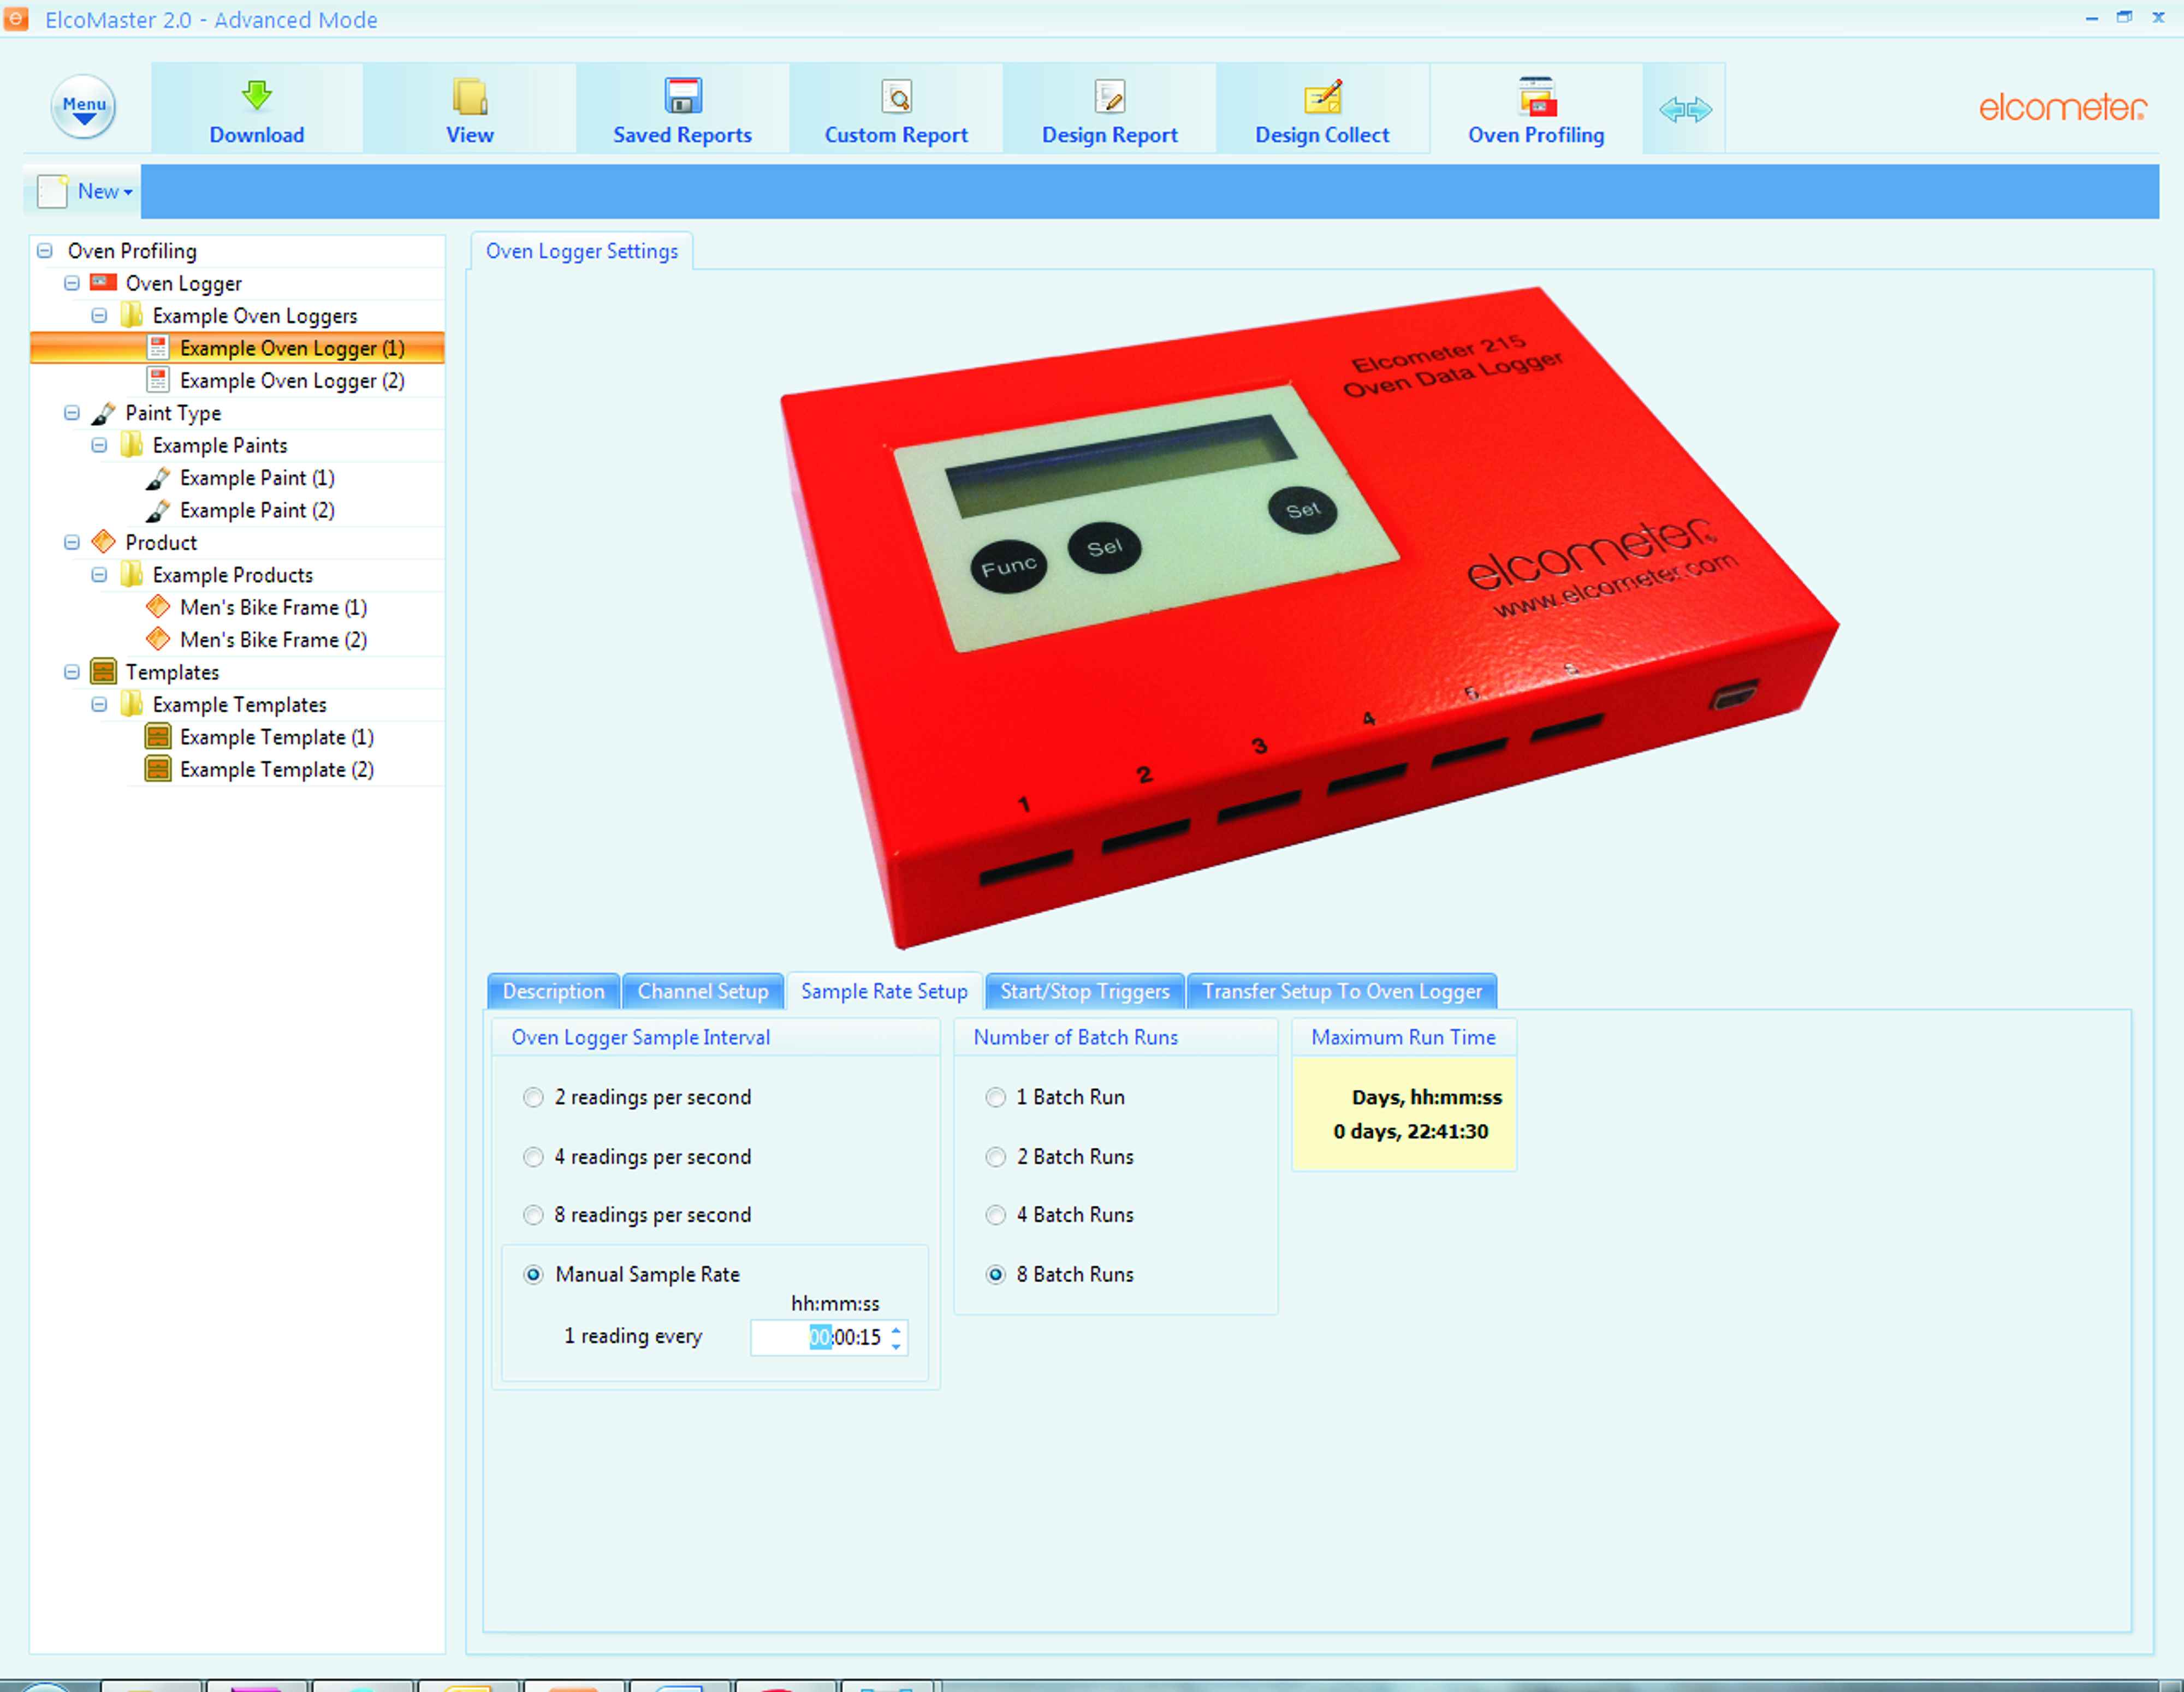Open the New dropdown arrow
This screenshot has width=2184, height=1692.
128,192
